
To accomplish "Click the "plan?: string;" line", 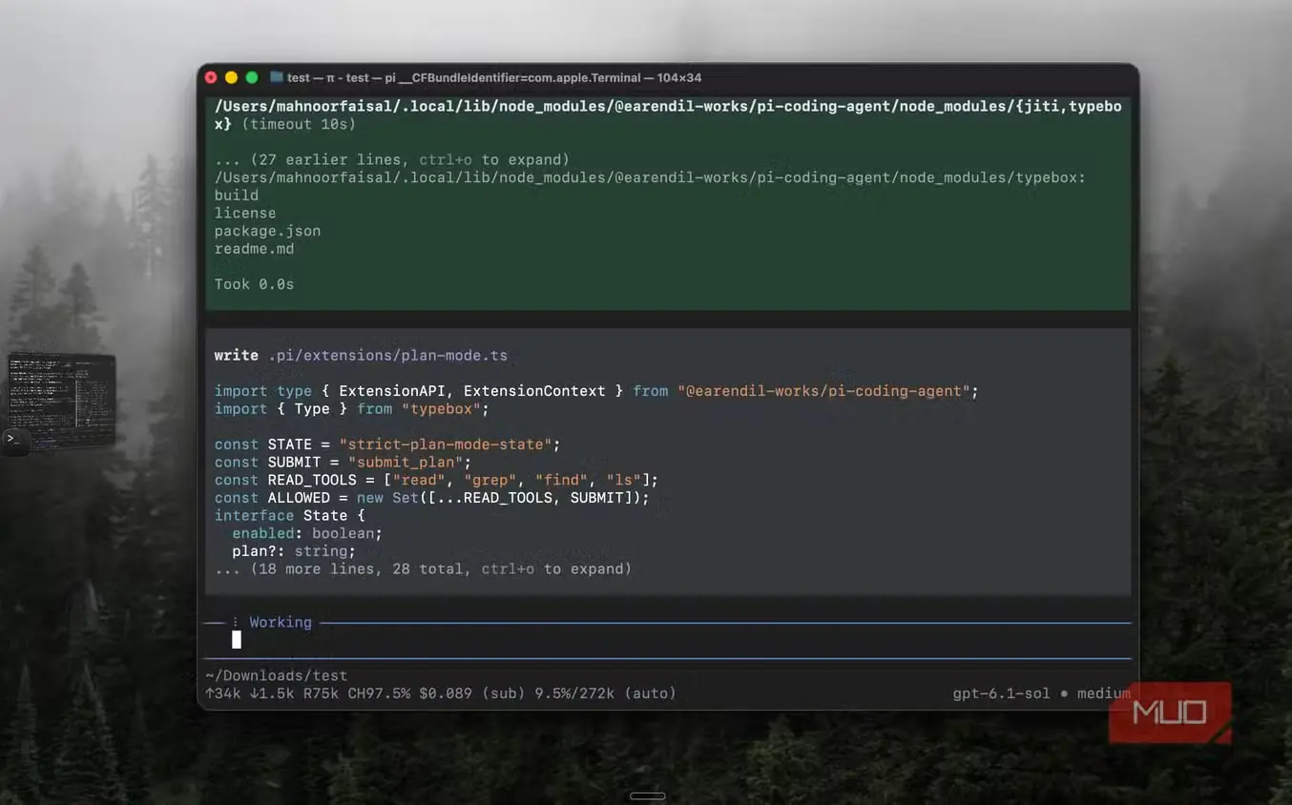I will (x=294, y=551).
